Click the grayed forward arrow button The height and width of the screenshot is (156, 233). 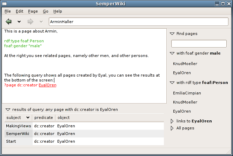(31, 22)
